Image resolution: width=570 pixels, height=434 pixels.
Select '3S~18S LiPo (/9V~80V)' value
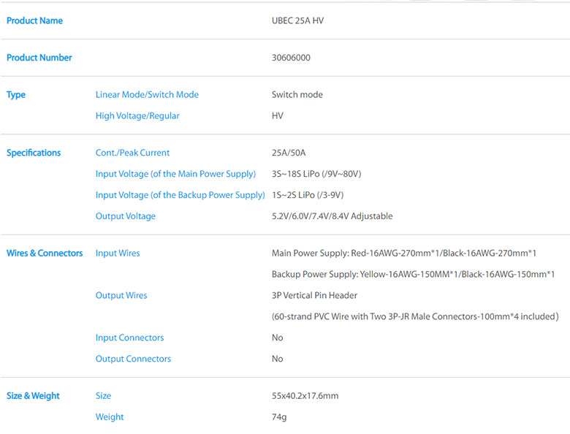316,174
